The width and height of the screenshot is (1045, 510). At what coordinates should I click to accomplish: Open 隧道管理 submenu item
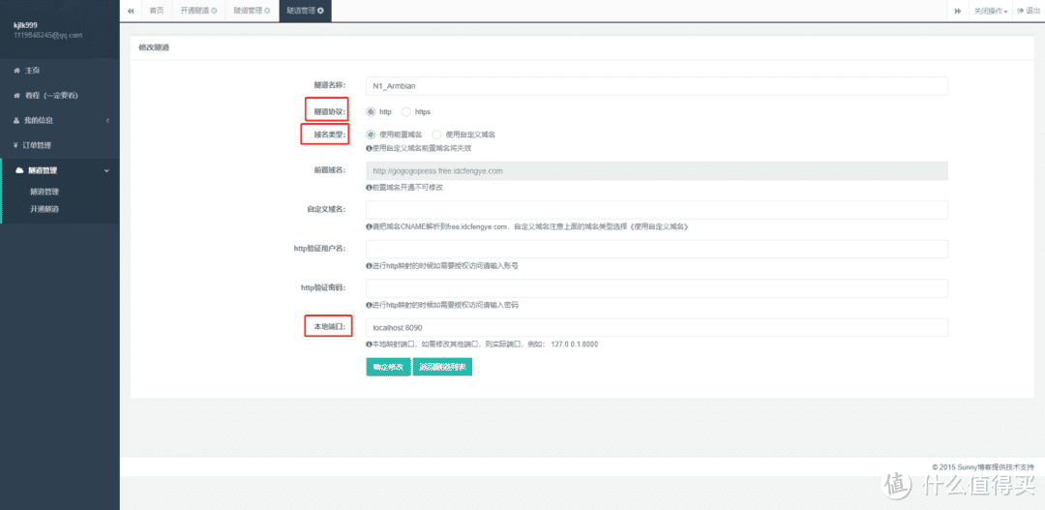click(x=45, y=192)
